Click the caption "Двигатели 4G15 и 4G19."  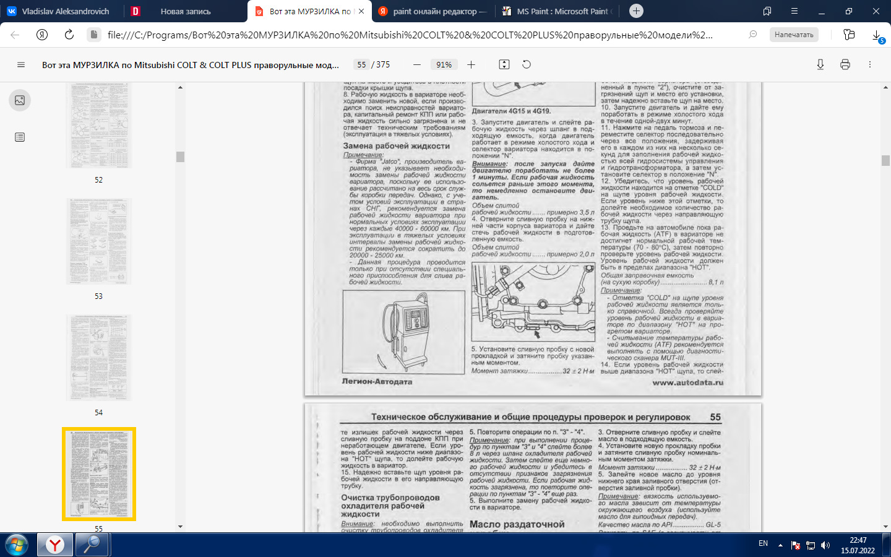pos(511,111)
